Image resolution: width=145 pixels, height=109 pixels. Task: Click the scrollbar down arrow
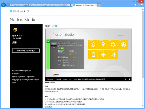tap(143, 105)
